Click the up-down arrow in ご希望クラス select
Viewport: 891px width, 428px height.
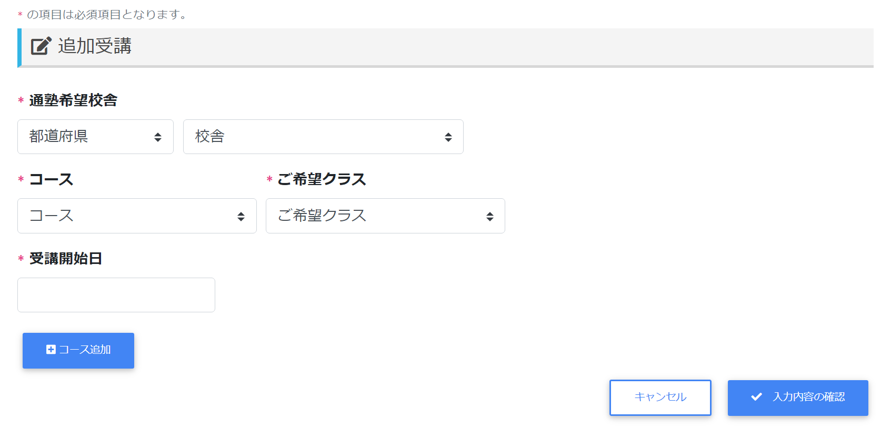click(490, 217)
